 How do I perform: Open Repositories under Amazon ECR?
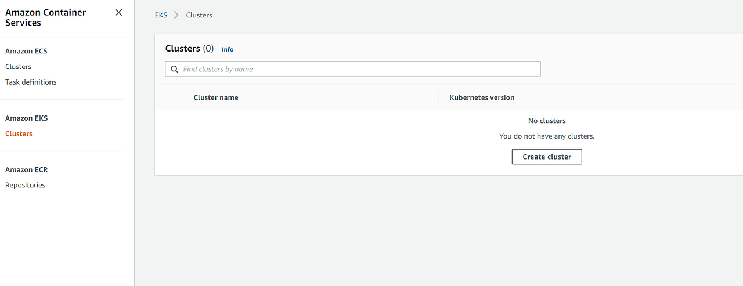25,185
